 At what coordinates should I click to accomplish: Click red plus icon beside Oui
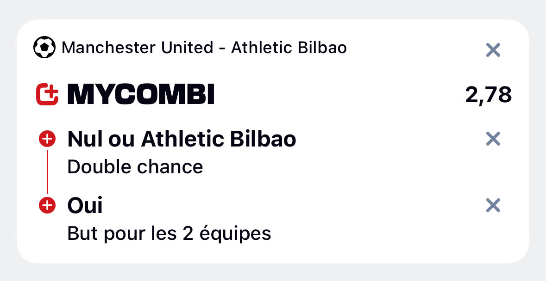point(47,205)
